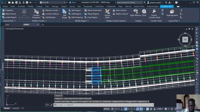Select the Split Region tool
This screenshot has height=112, width=200.
(x=75, y=10)
